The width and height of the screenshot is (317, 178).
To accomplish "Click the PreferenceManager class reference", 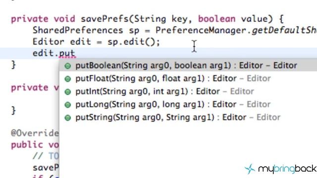I will [x=201, y=31].
